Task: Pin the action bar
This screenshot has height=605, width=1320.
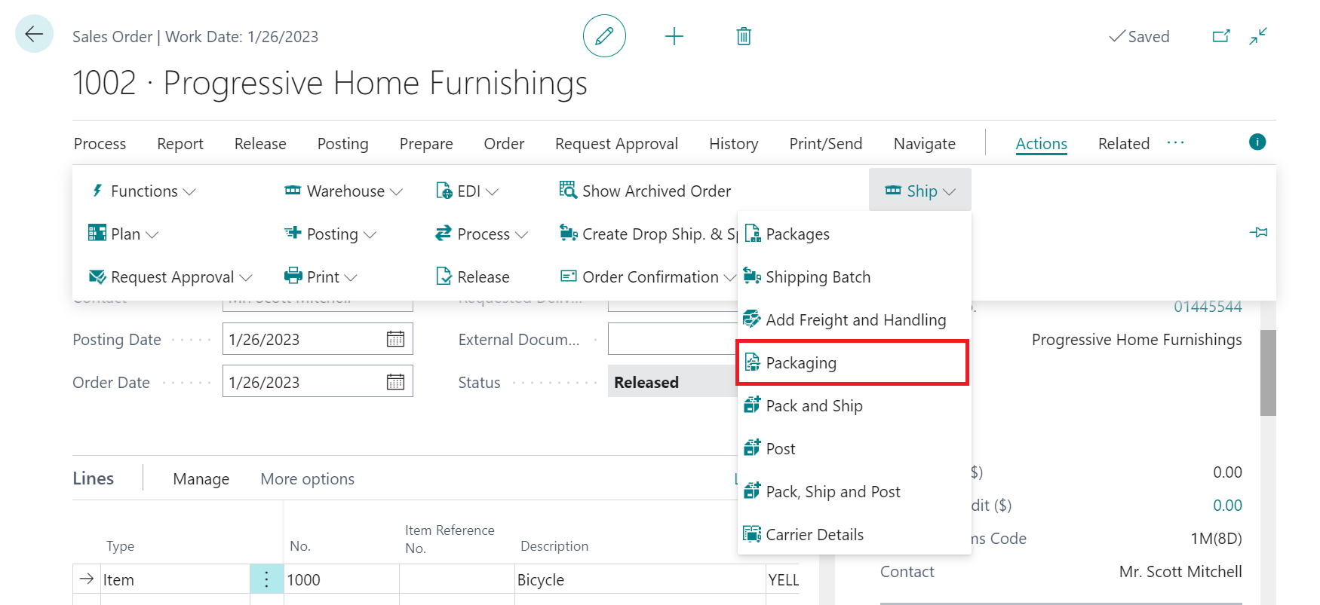Action: (x=1258, y=232)
